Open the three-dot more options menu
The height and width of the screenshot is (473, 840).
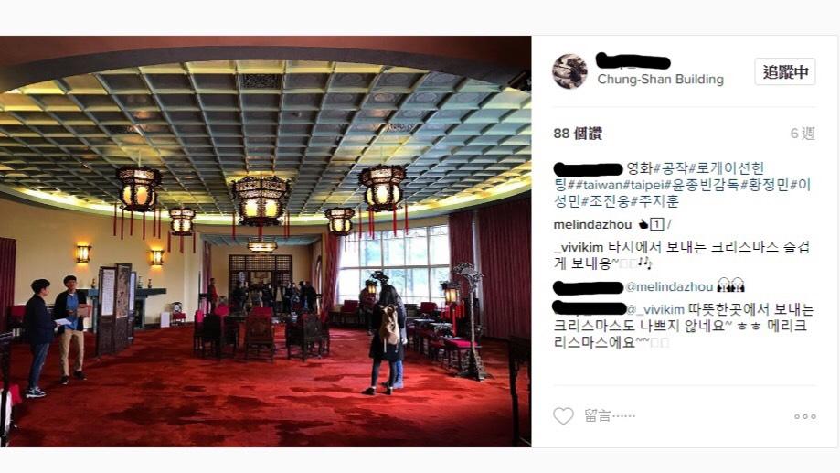coord(804,416)
